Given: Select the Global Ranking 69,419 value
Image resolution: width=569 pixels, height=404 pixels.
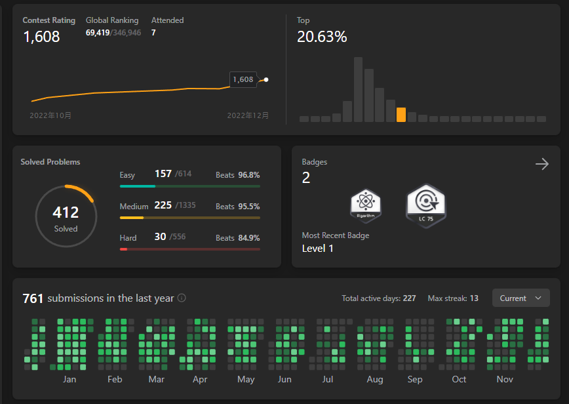Looking at the screenshot, I should coord(98,33).
